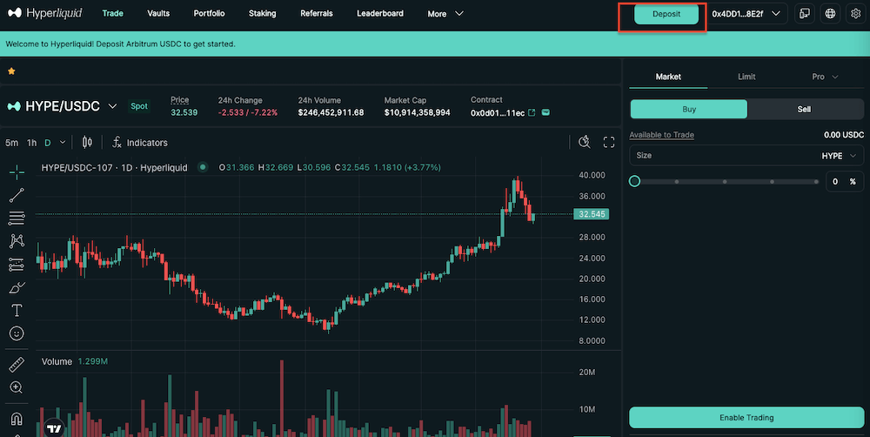Image resolution: width=870 pixels, height=437 pixels.
Task: Click the size percentage slider handle
Action: point(635,181)
